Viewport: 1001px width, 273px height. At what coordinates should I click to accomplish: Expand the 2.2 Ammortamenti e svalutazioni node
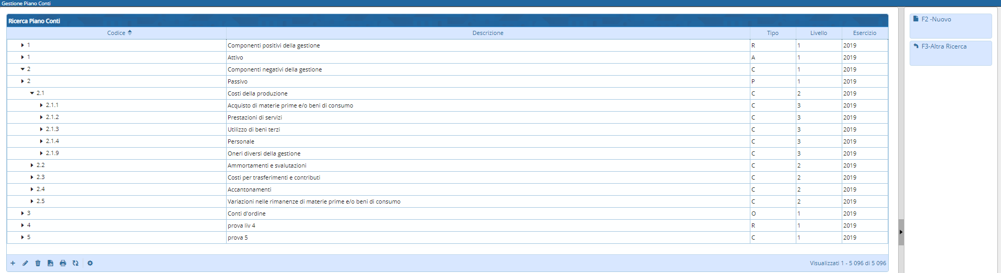coord(32,165)
